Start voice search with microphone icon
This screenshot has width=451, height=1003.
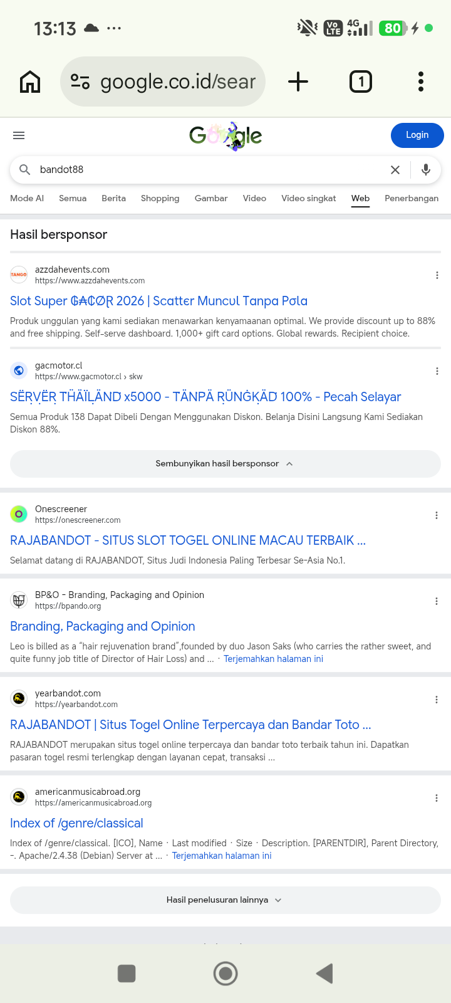coord(426,170)
